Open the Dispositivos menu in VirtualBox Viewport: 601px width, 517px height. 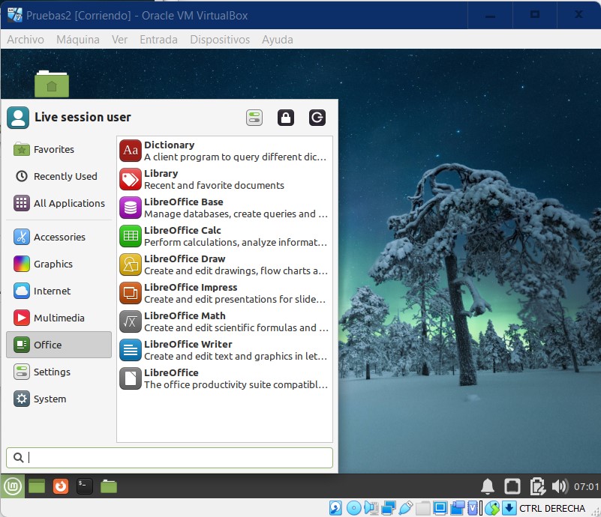[x=219, y=40]
